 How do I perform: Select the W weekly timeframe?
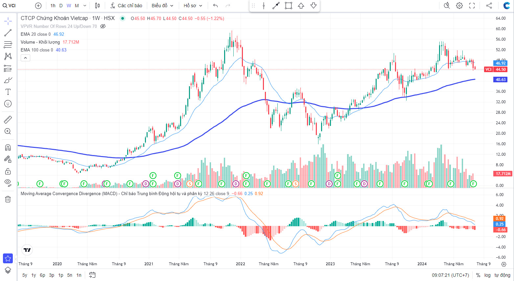pyautogui.click(x=69, y=6)
